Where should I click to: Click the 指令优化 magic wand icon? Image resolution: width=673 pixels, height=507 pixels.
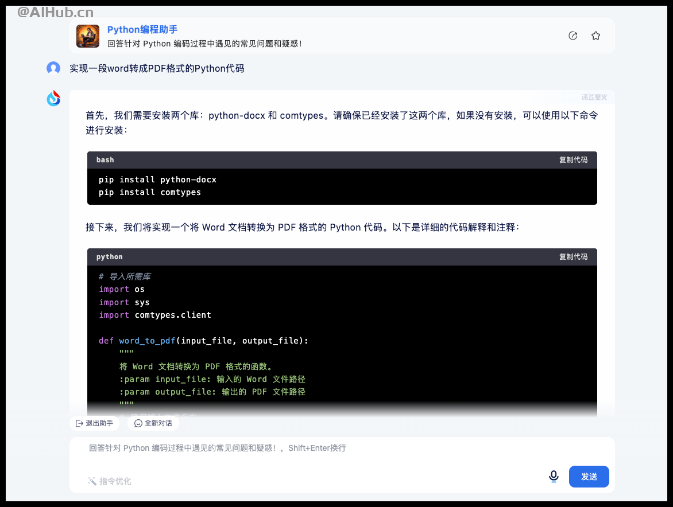[92, 481]
